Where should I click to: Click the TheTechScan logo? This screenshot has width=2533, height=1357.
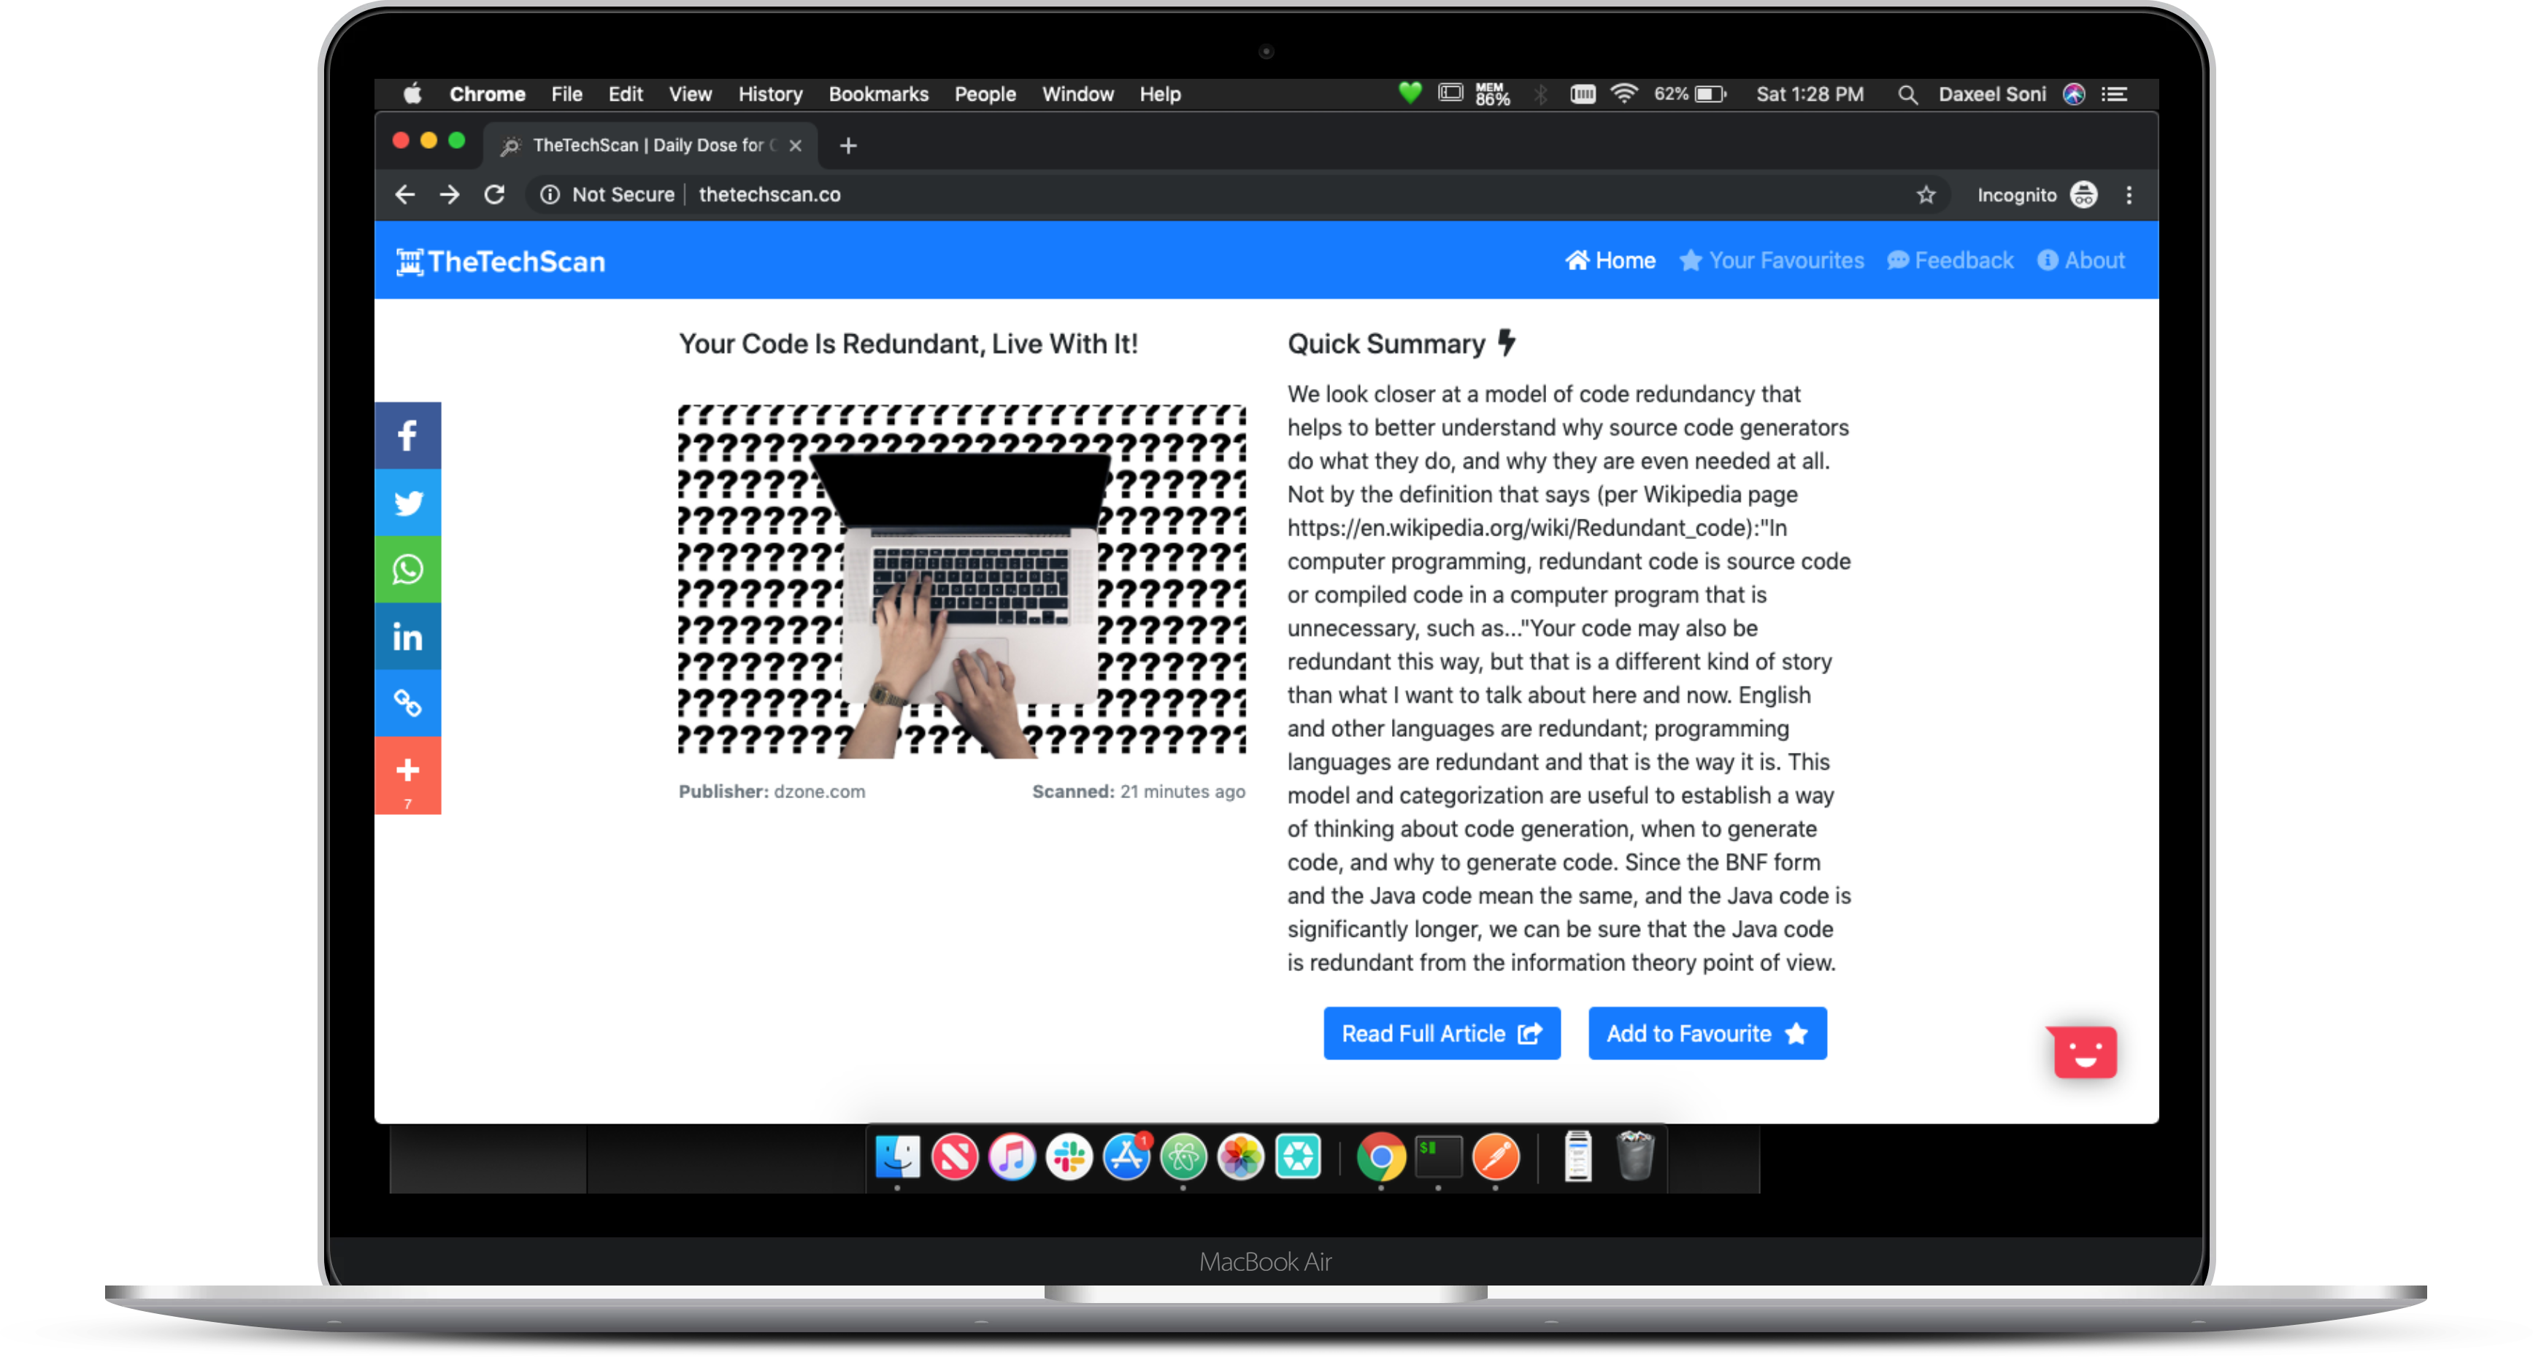(x=501, y=260)
